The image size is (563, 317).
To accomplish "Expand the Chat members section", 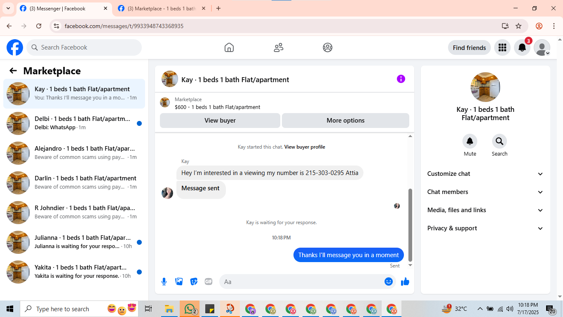I will pos(486,192).
